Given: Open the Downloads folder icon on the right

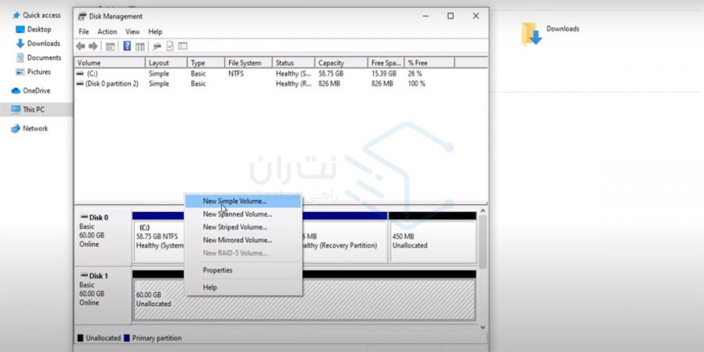Looking at the screenshot, I should pyautogui.click(x=532, y=34).
